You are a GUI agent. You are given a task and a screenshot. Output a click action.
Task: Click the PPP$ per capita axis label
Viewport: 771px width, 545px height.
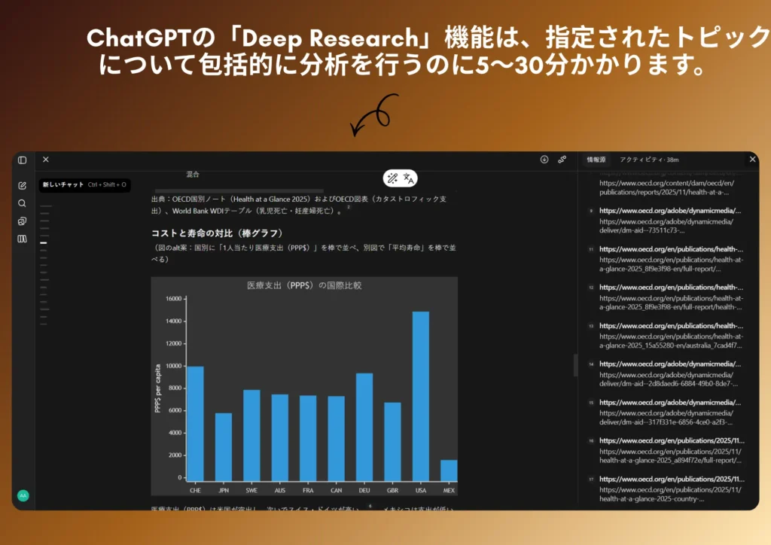157,388
